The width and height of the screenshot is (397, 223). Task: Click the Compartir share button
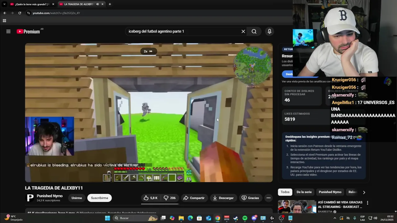click(194, 198)
